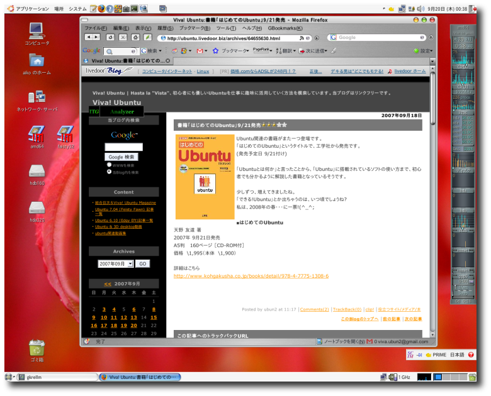This screenshot has height=396, width=491.
Task: Close the Viva! Ubuntu browser tab
Action: point(168,61)
